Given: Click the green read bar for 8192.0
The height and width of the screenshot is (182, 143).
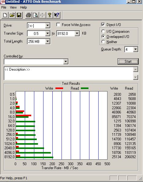Looking at the screenshot, I should point(35,158).
